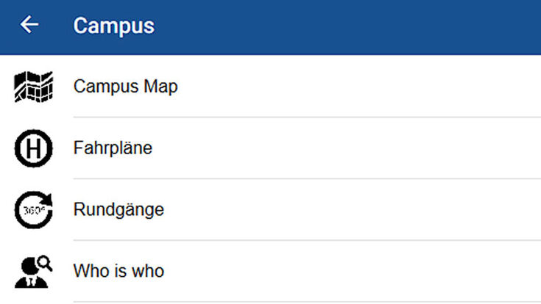Tap the circled H bus stop icon

33,148
